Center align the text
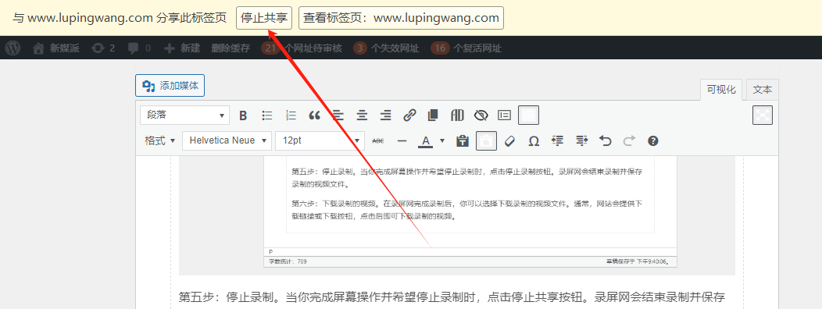Screen dimensions: 822x309 (x=362, y=115)
